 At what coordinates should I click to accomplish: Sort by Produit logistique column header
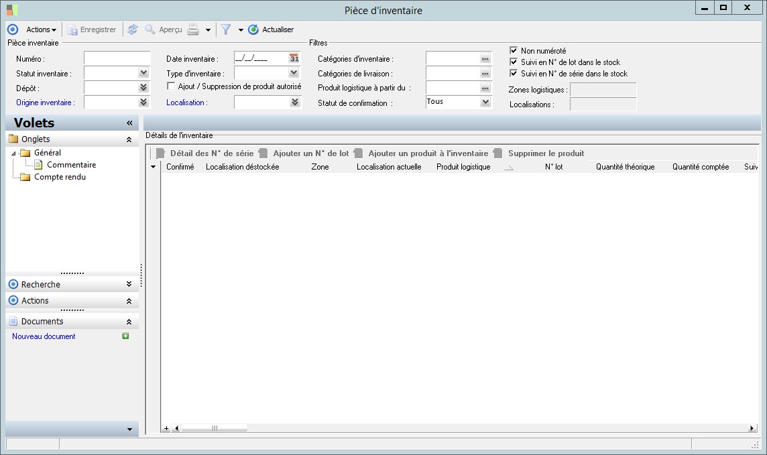coord(463,167)
